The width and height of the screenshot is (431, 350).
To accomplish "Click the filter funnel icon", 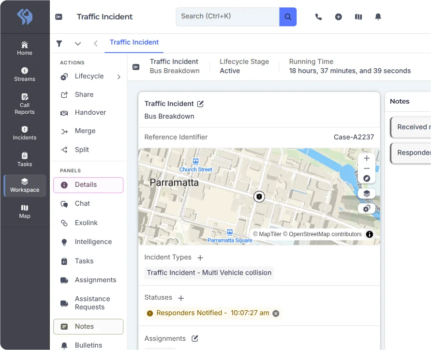I will tap(59, 44).
